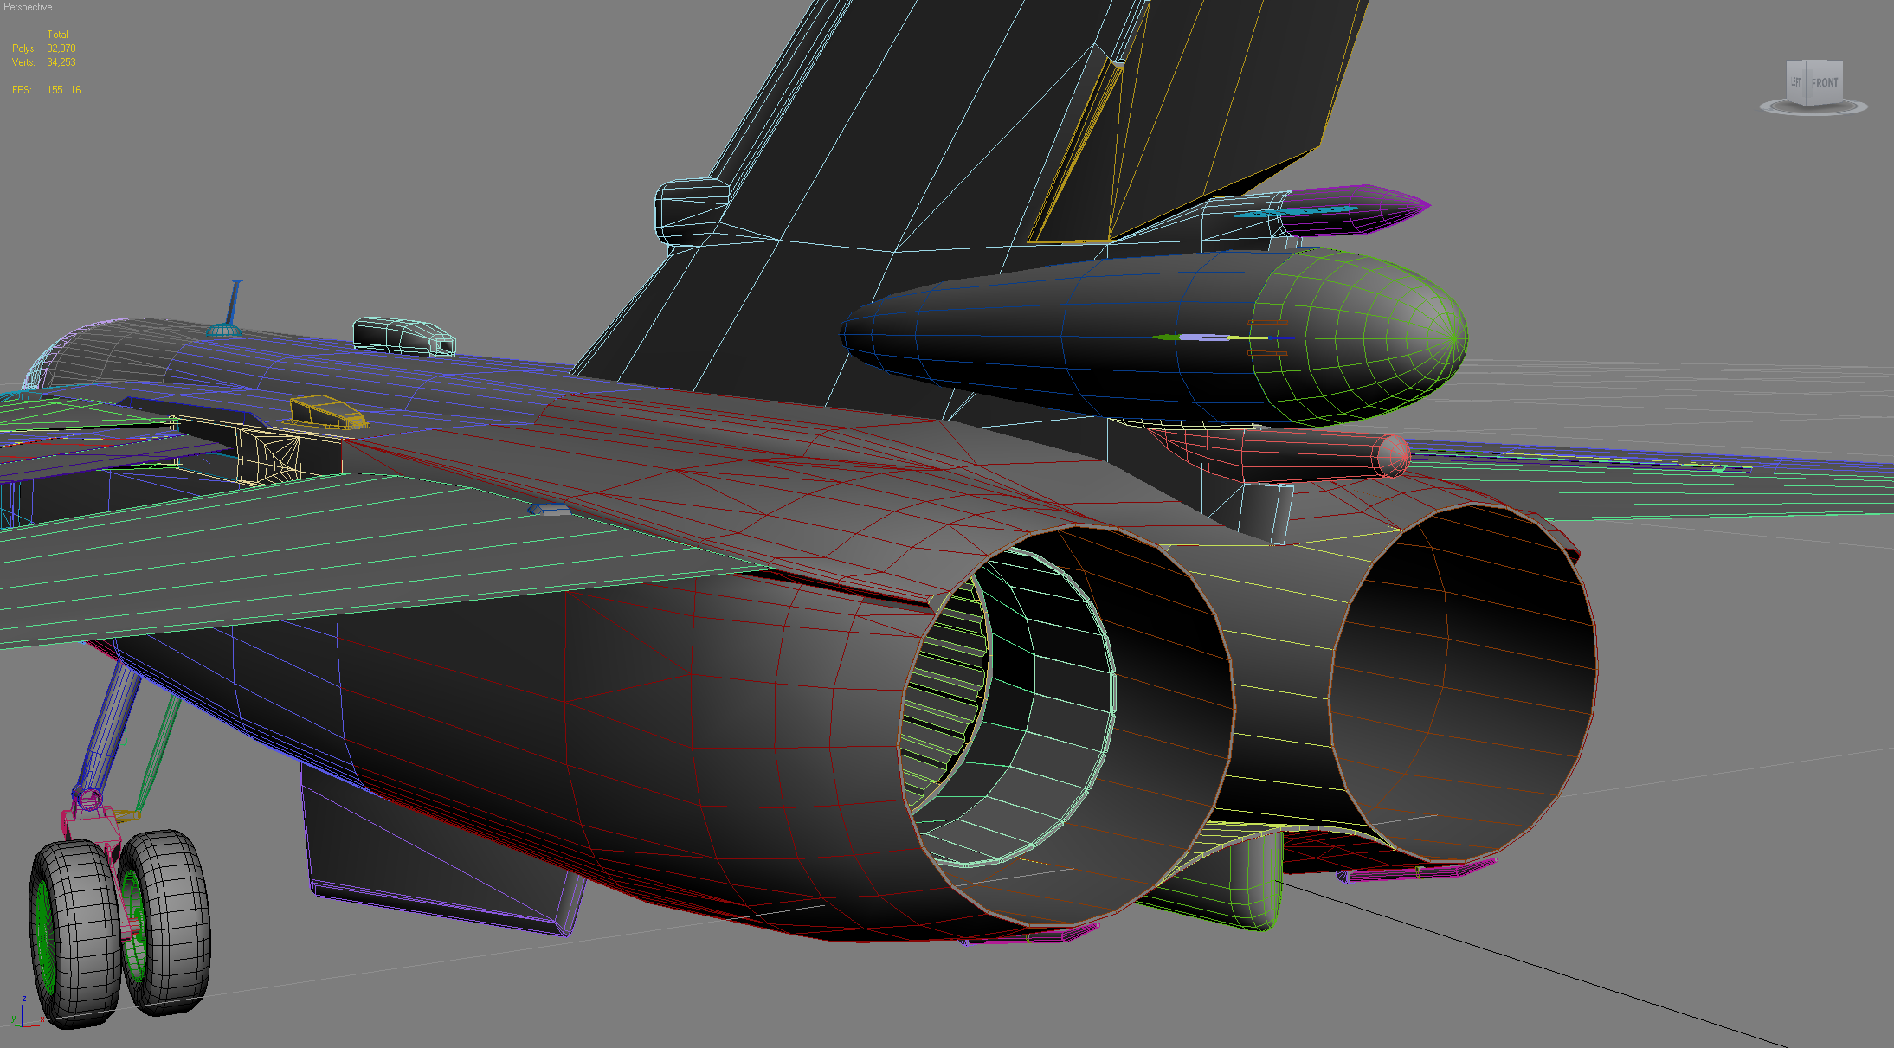1894x1048 pixels.
Task: Select the cyan inner ring of the left engine nozzle
Action: 1008,705
